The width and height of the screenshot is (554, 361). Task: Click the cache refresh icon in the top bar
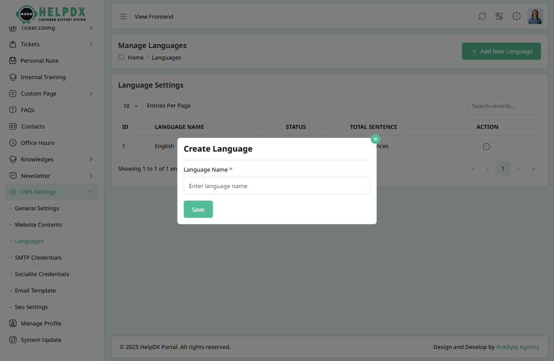point(482,16)
